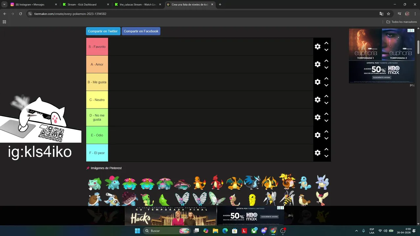Select the green Caterpie image

[147, 199]
